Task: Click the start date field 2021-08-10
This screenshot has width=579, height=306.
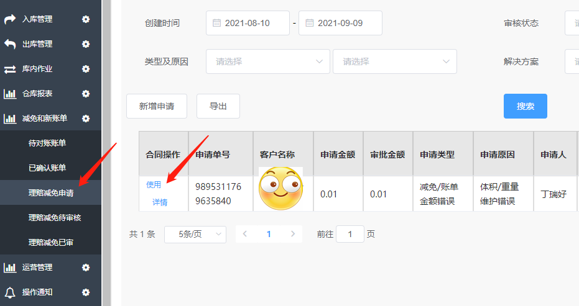Action: [x=248, y=23]
